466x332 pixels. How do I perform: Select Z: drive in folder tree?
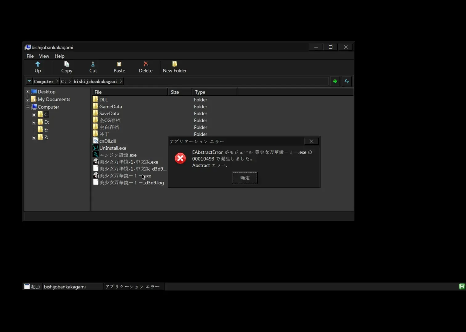46,137
